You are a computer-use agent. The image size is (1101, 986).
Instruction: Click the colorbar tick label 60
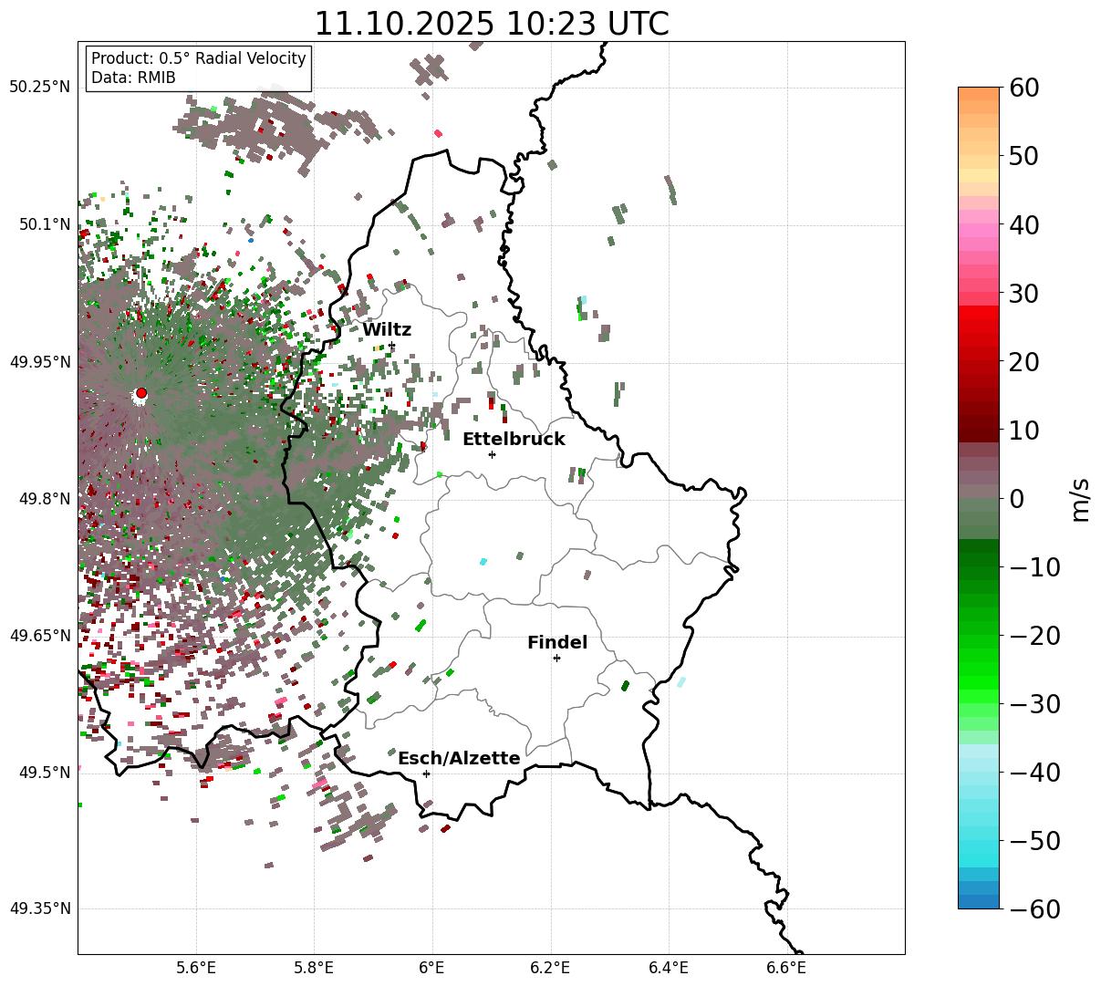[x=1024, y=88]
